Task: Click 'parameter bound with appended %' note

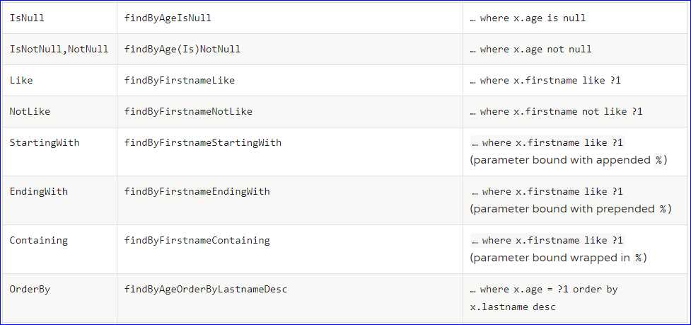Action: tap(569, 160)
